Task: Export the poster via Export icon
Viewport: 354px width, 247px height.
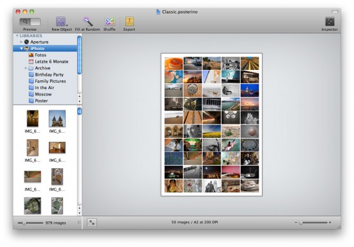Action: click(x=129, y=21)
